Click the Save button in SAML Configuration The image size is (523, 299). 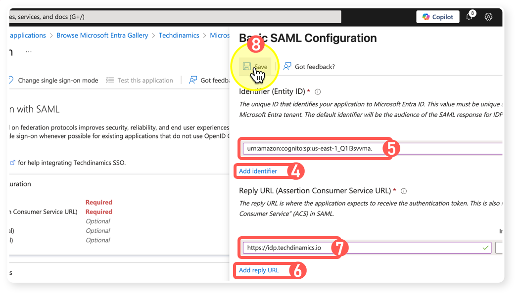255,67
